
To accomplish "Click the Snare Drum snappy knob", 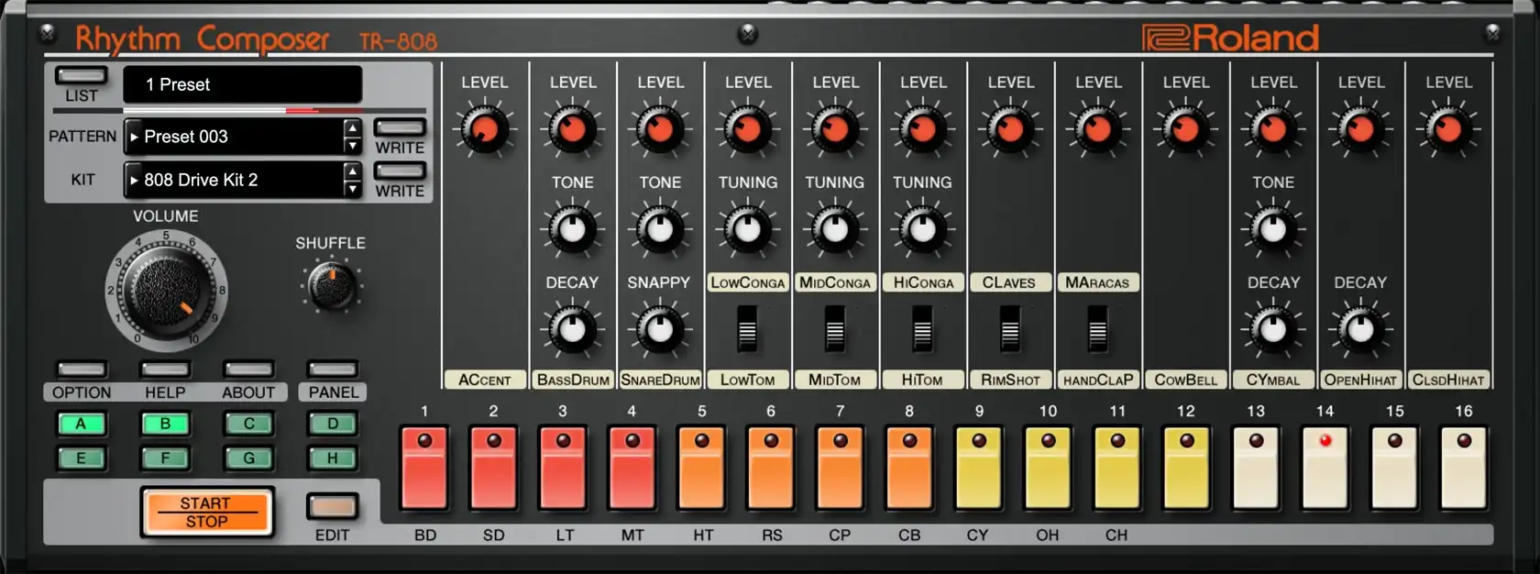I will tap(659, 329).
